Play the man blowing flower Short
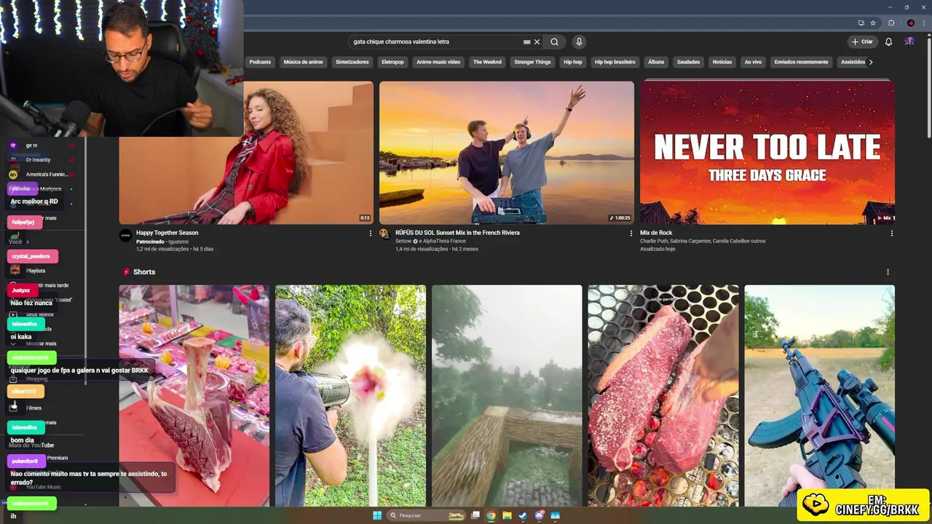 coord(350,395)
